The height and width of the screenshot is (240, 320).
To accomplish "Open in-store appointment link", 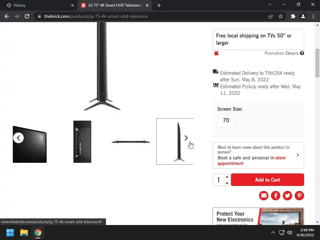I will click(252, 161).
